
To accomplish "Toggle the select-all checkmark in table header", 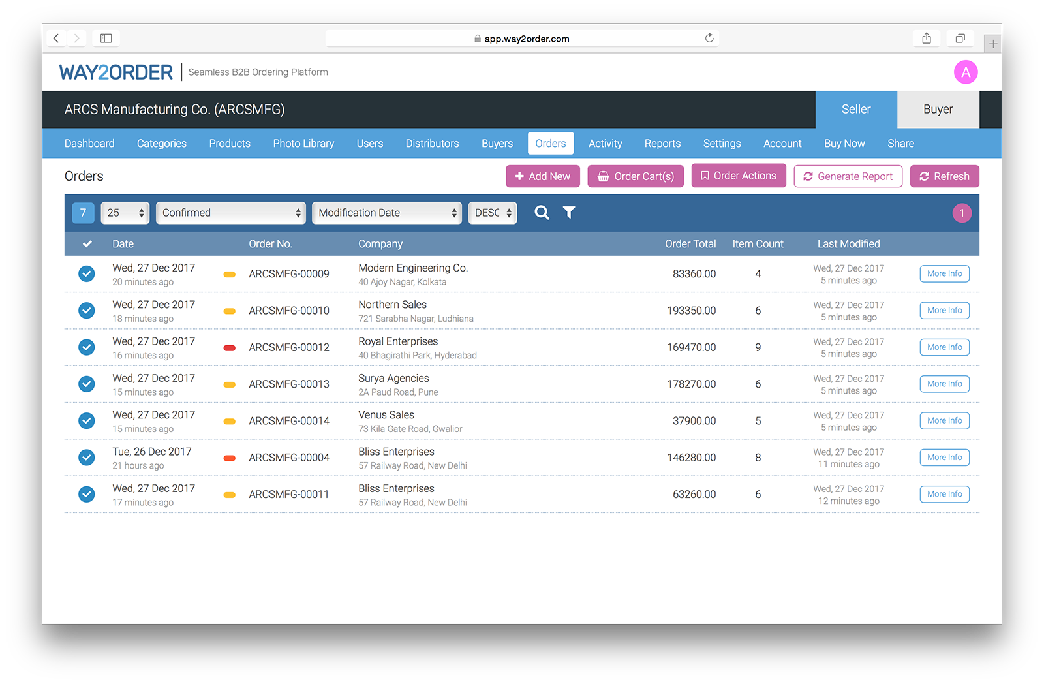I will coord(87,244).
